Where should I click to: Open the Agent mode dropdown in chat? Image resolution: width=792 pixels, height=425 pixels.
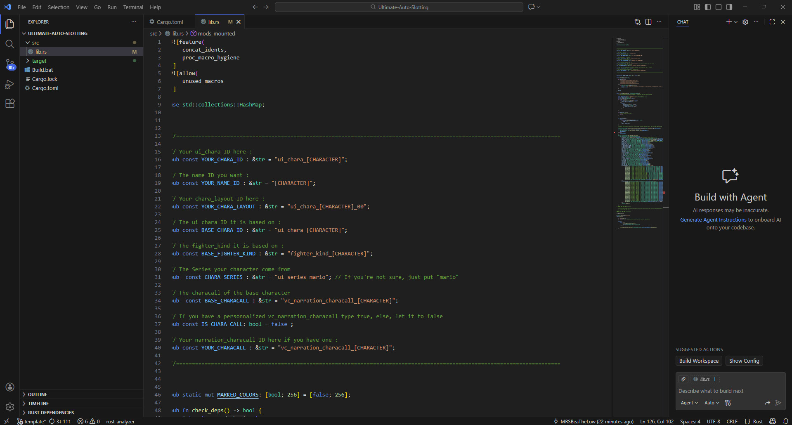(689, 403)
